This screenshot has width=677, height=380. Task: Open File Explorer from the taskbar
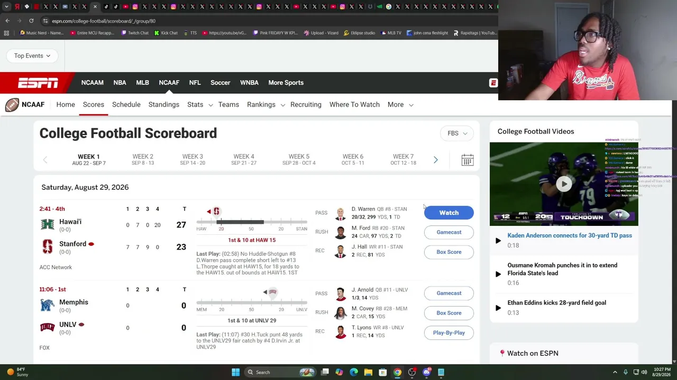point(368,372)
